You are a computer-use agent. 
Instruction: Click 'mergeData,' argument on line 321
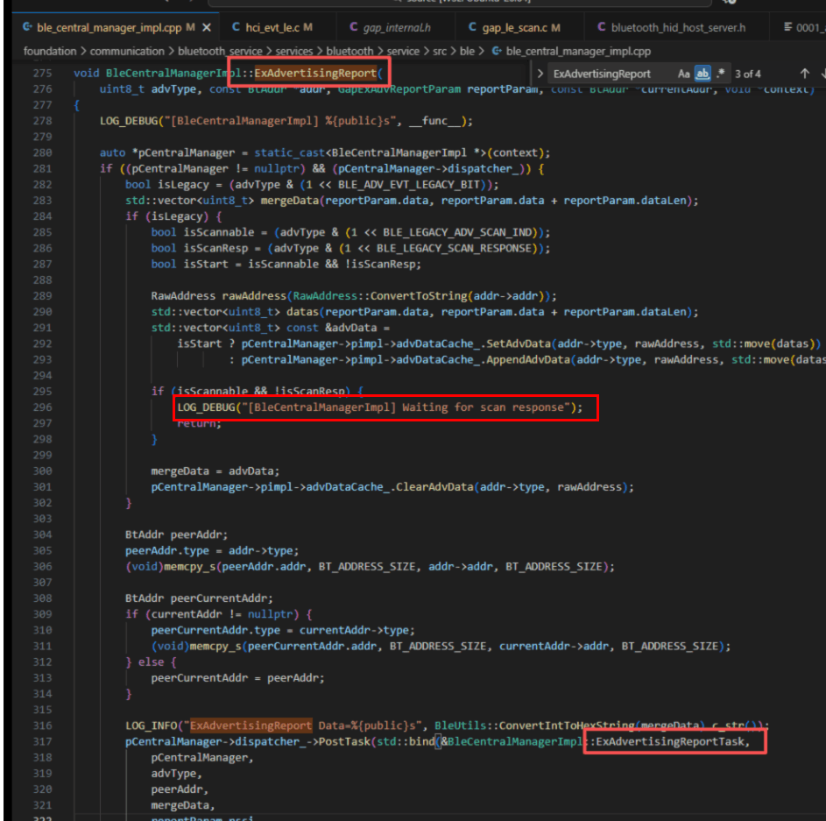[183, 805]
